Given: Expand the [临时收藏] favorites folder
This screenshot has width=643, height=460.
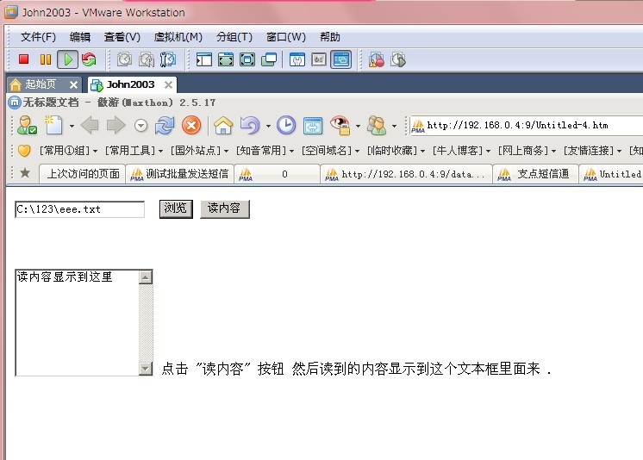Looking at the screenshot, I should (x=396, y=151).
